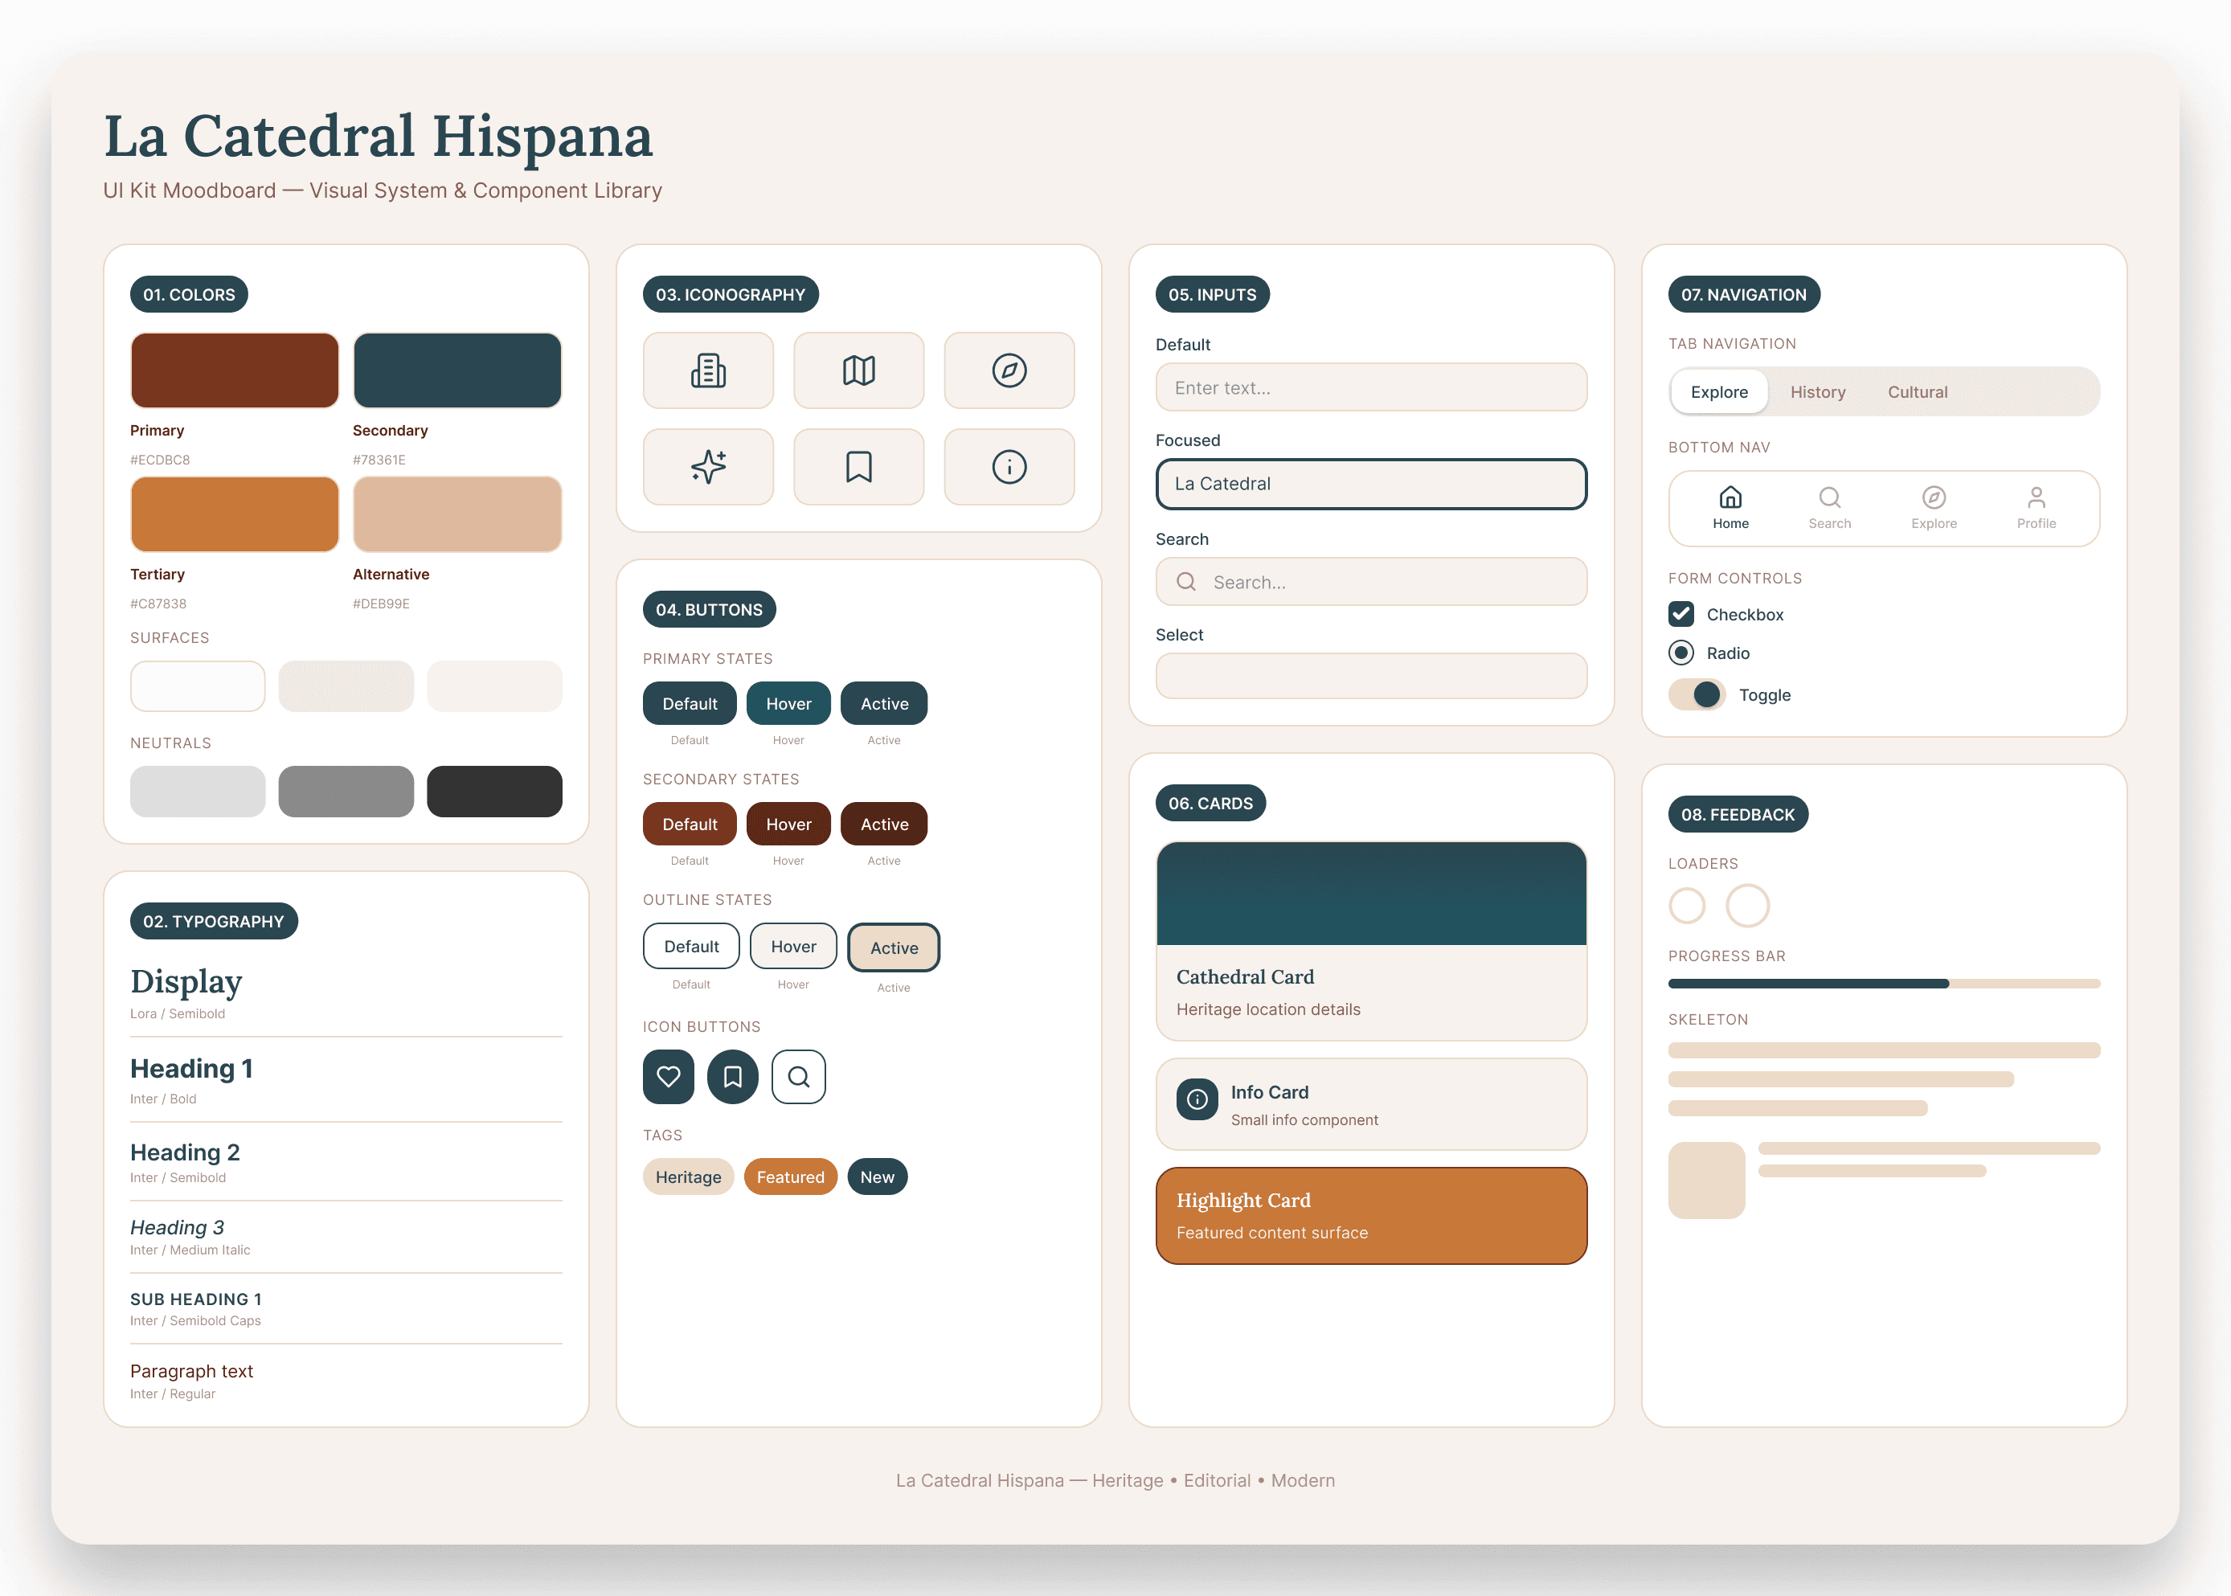Switch off the Toggle control
This screenshot has width=2231, height=1596.
coord(1697,695)
